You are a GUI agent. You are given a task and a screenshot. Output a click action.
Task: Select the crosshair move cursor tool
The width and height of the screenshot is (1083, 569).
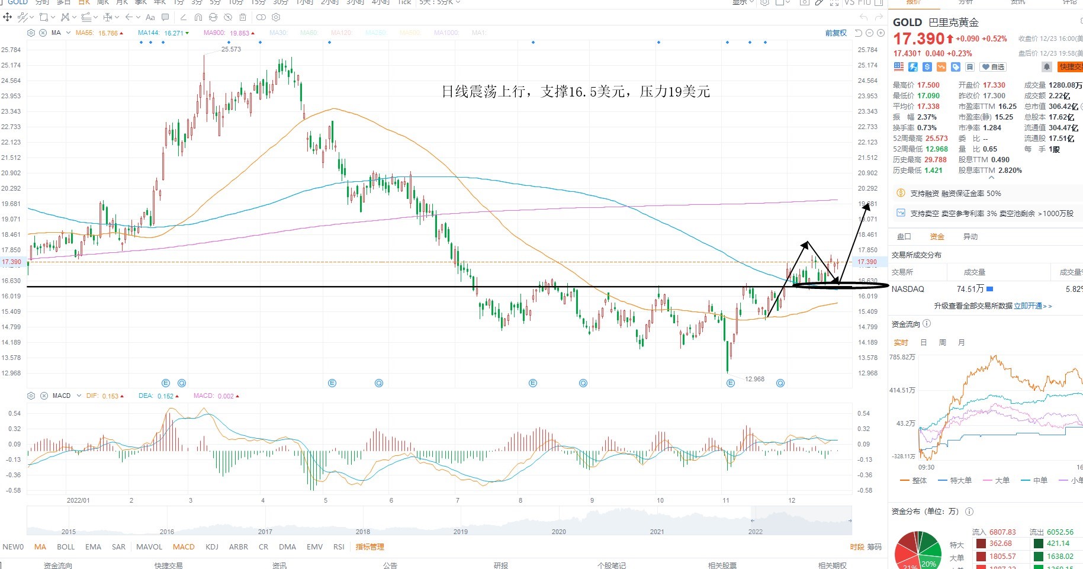tap(7, 17)
